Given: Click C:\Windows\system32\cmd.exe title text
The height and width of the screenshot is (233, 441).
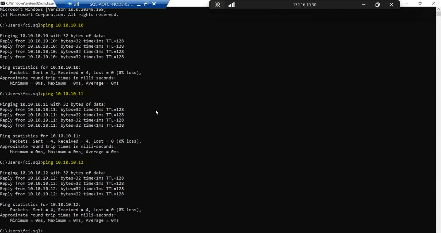Looking at the screenshot, I should [30, 4].
